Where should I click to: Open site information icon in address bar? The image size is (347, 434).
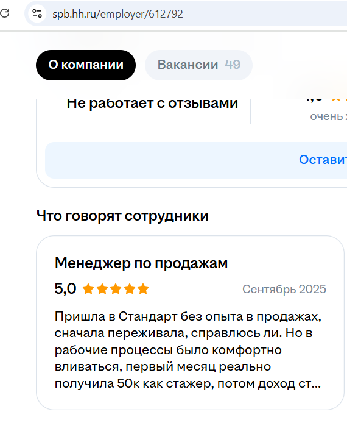37,13
